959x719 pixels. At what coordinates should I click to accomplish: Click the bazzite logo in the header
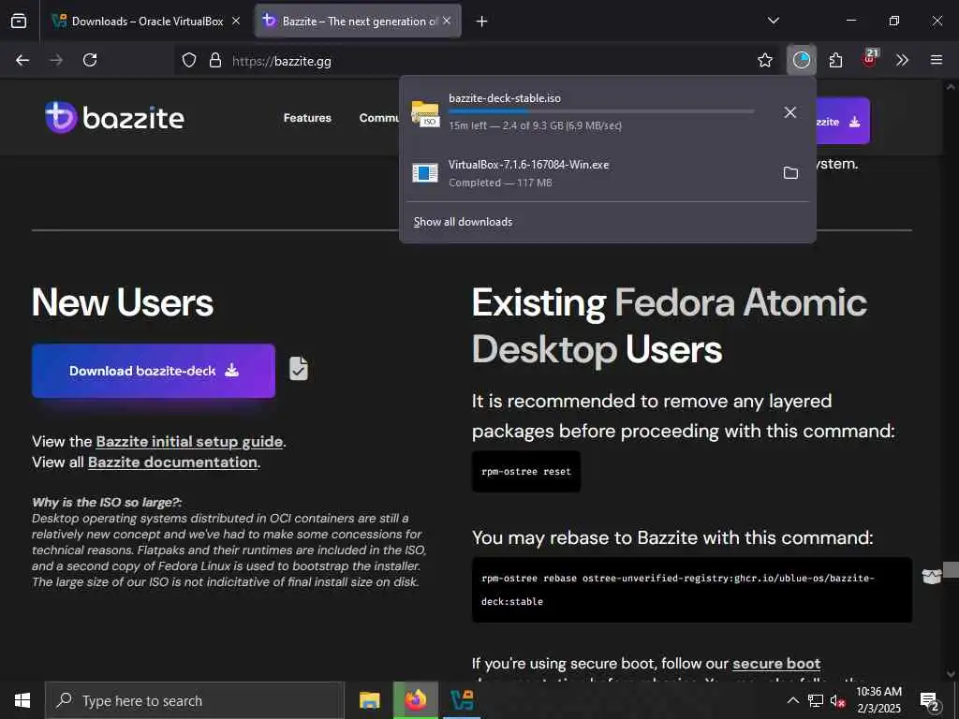114,117
